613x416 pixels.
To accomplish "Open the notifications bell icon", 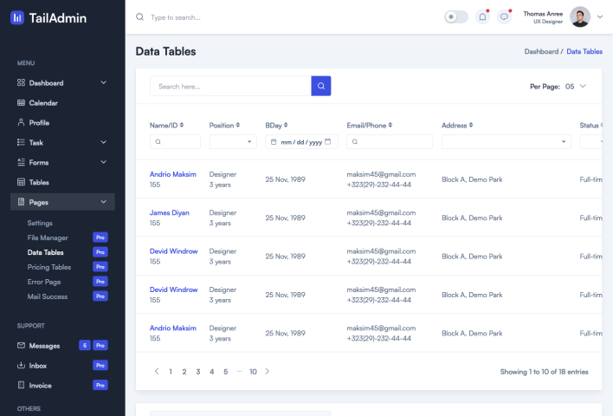I will pos(482,16).
